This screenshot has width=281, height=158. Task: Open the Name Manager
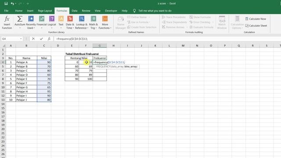121,22
